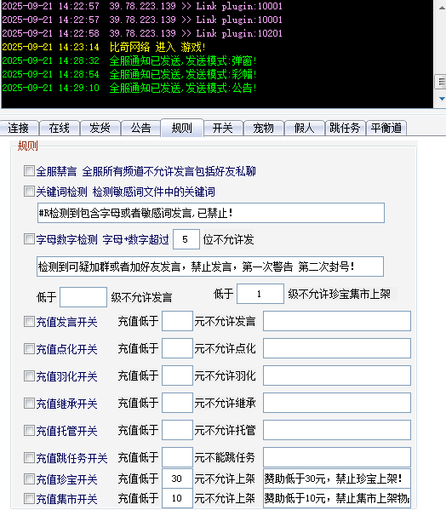This screenshot has width=446, height=510.
Task: Click the 充值低于 amount field for 点化
Action: tap(177, 348)
